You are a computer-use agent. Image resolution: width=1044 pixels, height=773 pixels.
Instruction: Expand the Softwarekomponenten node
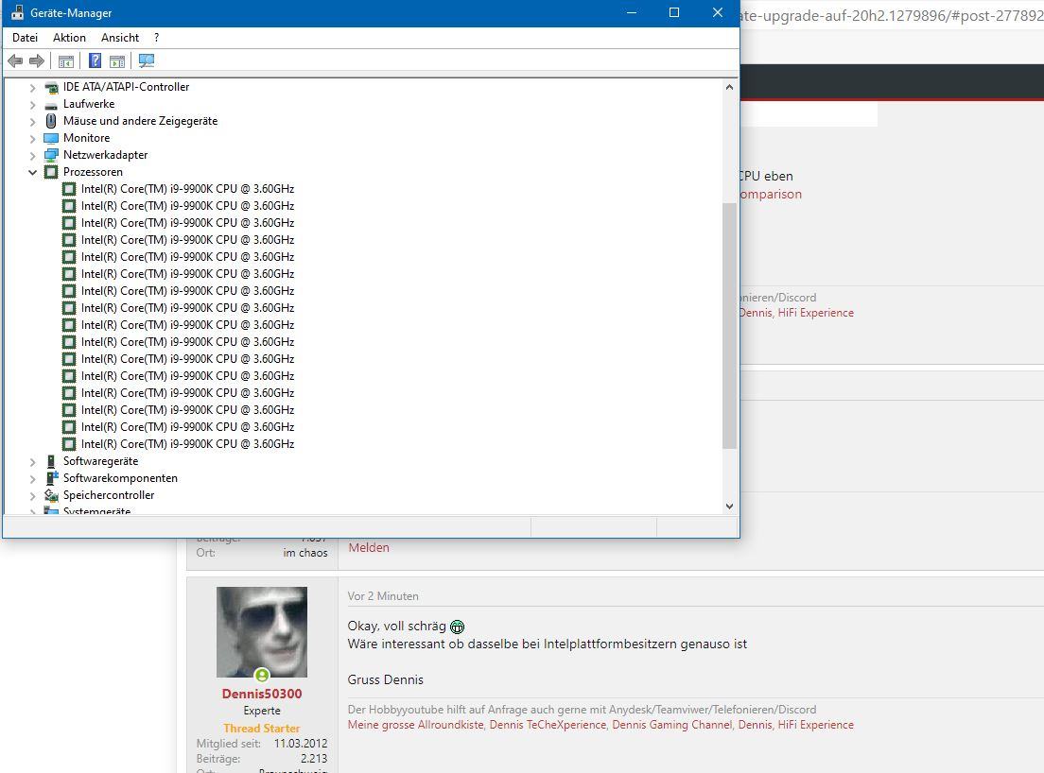(32, 478)
